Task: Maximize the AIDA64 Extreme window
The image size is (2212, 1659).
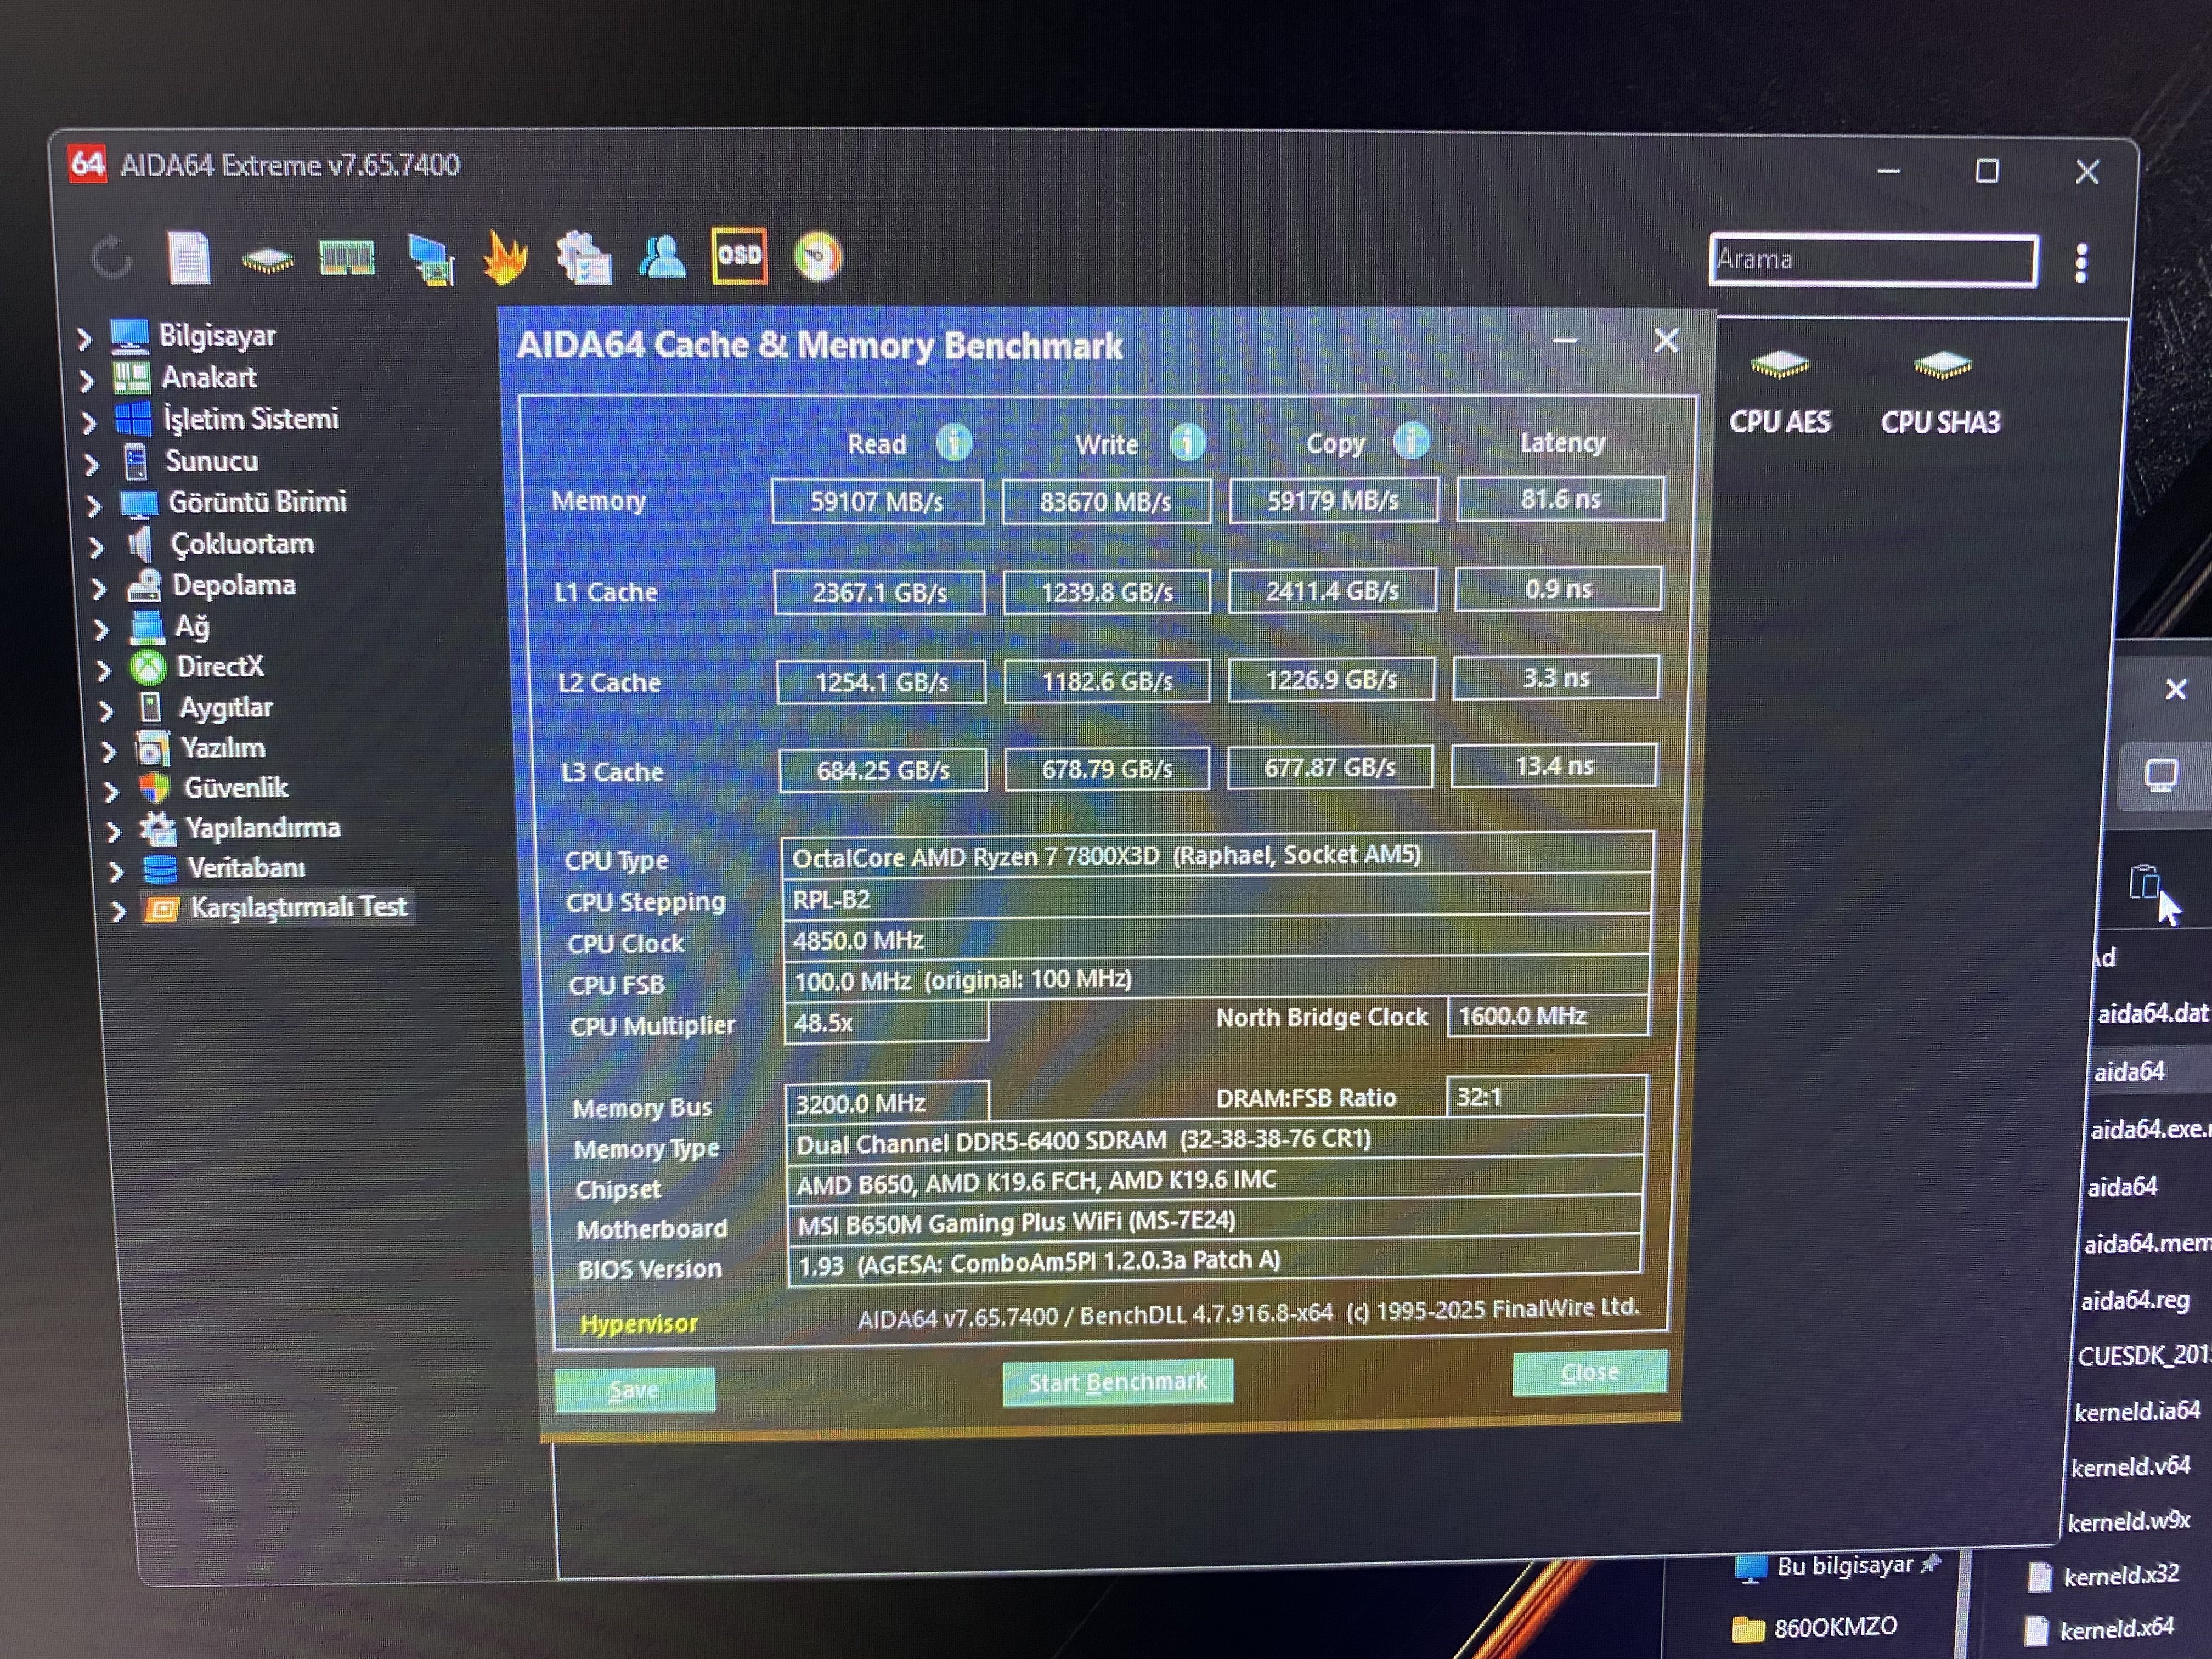Action: pos(1987,171)
